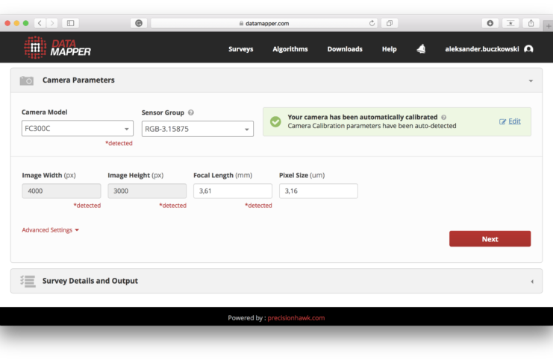Open the Surveys menu
Image resolution: width=553 pixels, height=362 pixels.
(x=240, y=49)
